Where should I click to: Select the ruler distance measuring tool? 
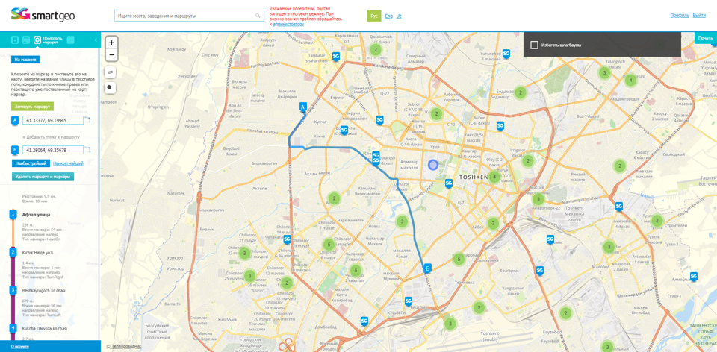(x=110, y=72)
